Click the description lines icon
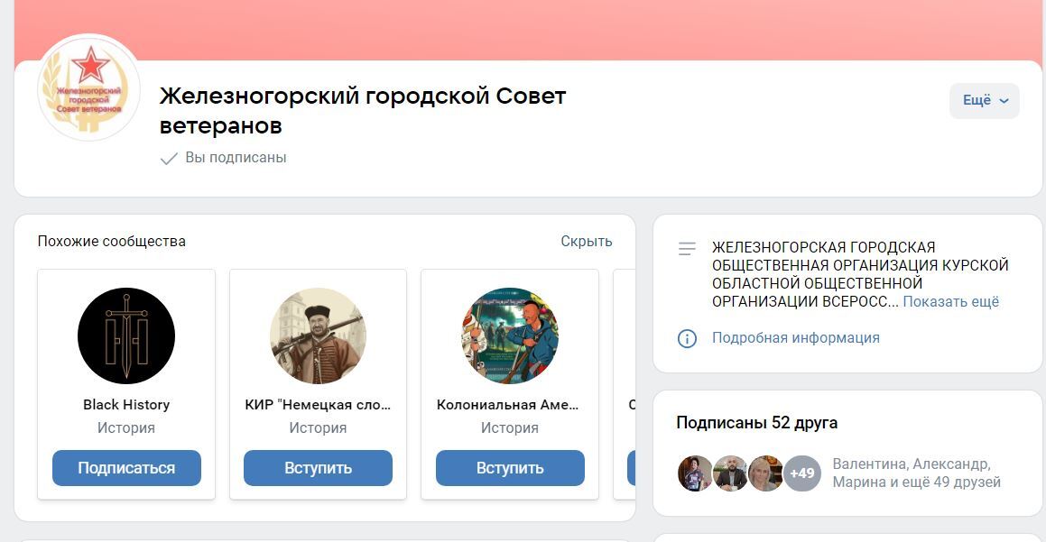The height and width of the screenshot is (542, 1046). pos(687,249)
